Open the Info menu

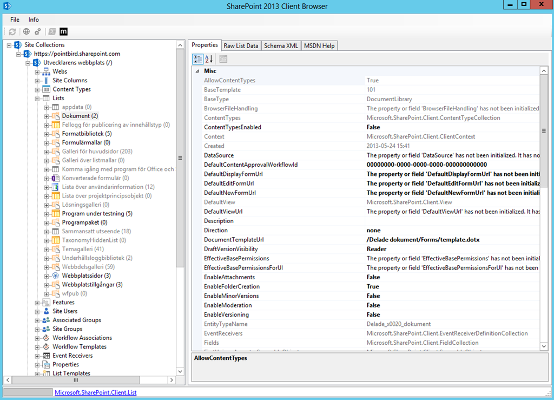click(34, 19)
